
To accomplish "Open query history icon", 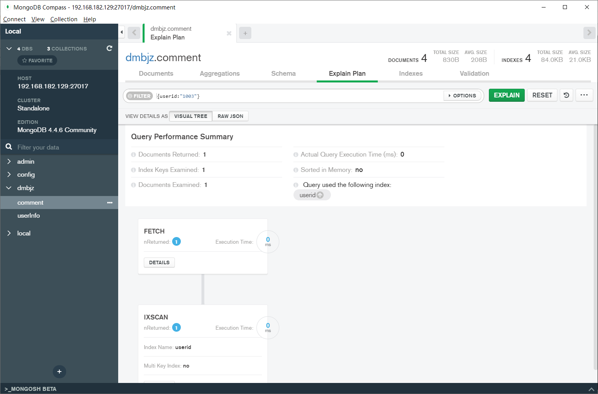I will coord(566,95).
